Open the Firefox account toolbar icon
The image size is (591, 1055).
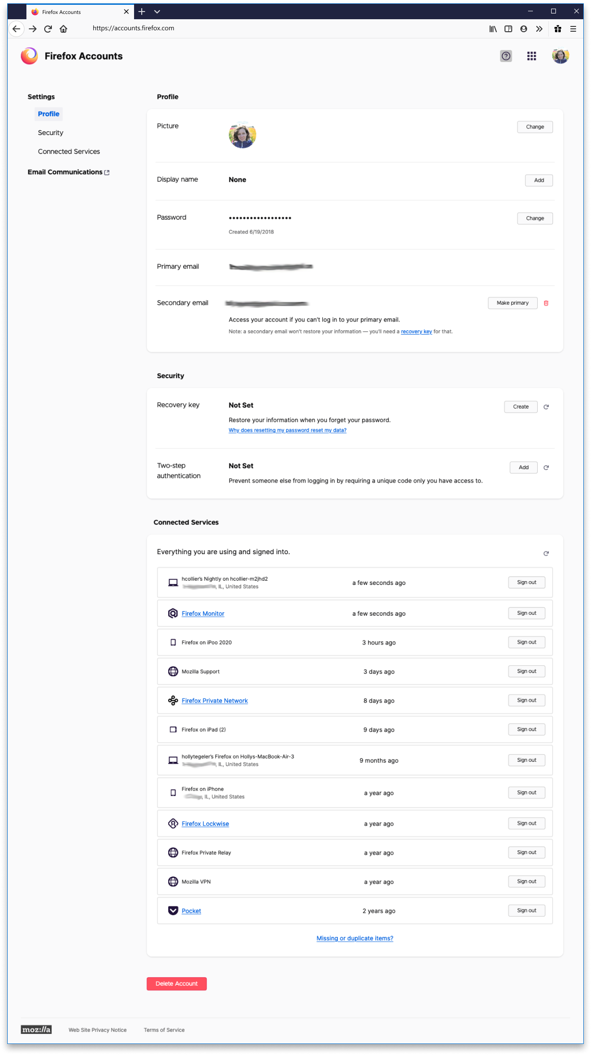tap(524, 29)
